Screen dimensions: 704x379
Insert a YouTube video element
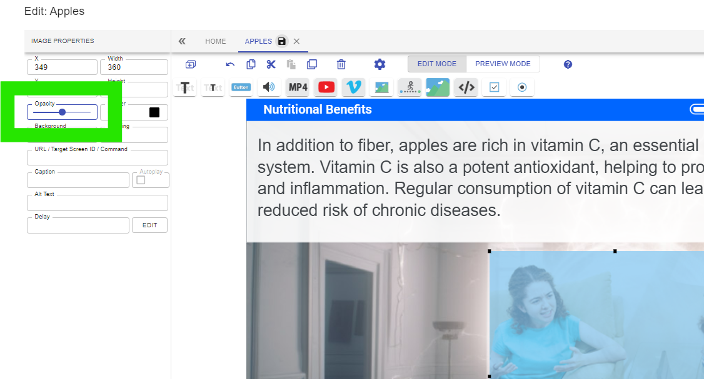(326, 87)
